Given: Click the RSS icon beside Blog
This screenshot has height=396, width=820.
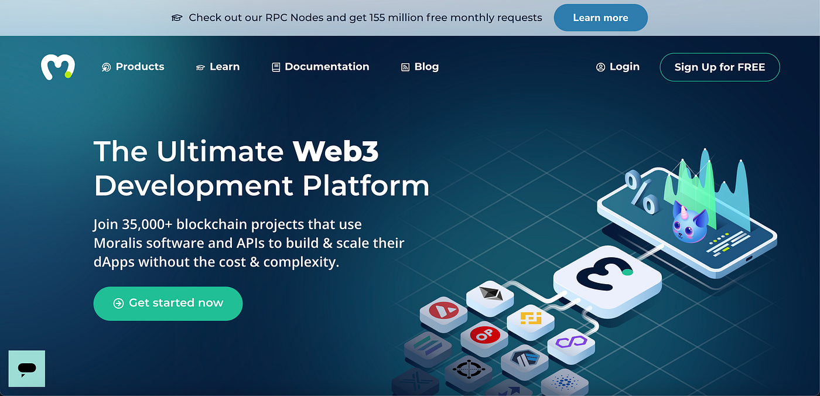Looking at the screenshot, I should (405, 67).
